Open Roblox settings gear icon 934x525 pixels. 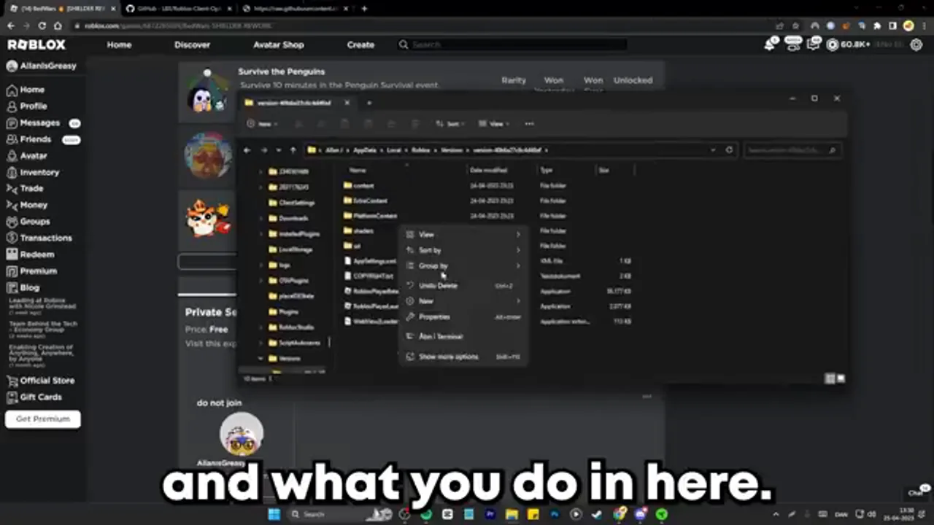tap(916, 44)
